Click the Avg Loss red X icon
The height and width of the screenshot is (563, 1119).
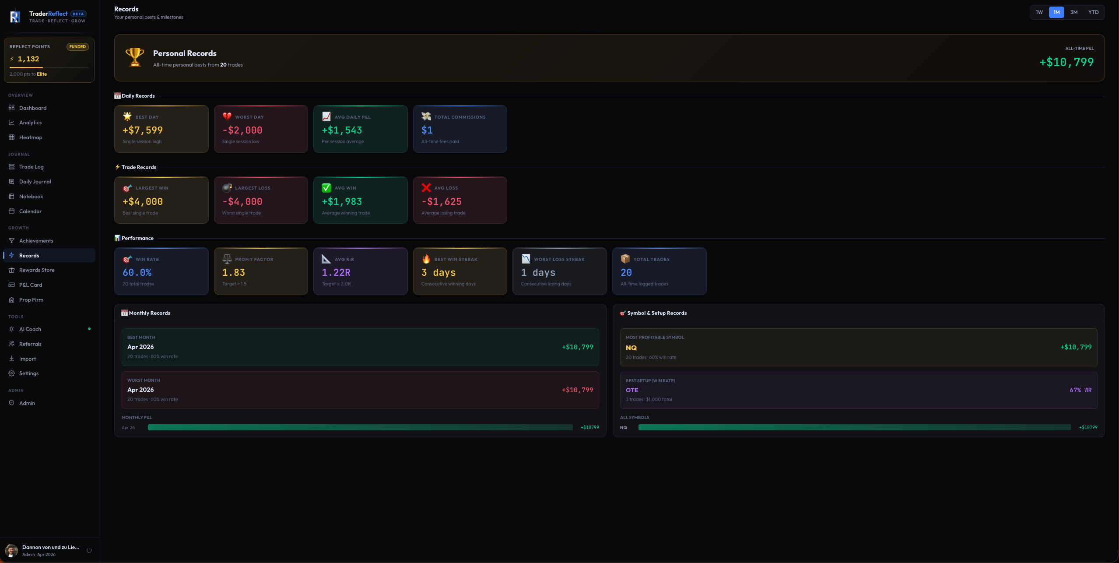click(x=426, y=188)
